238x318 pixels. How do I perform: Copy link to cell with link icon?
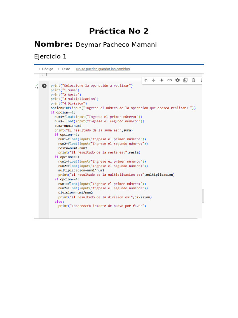[x=170, y=80]
